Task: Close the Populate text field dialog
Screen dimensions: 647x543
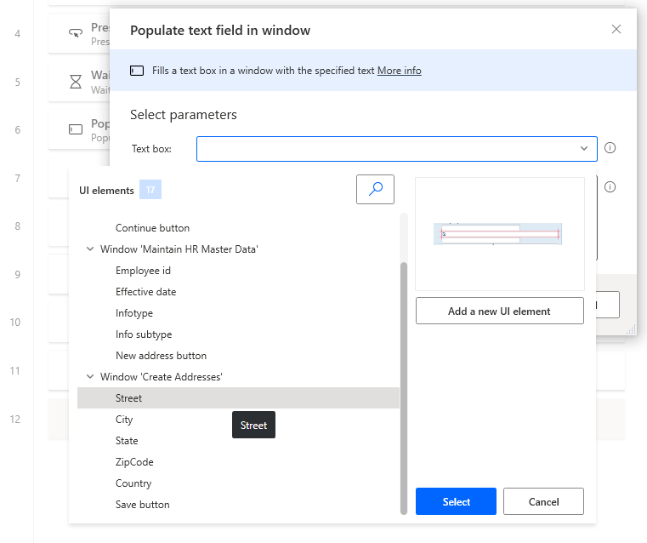Action: [x=616, y=29]
